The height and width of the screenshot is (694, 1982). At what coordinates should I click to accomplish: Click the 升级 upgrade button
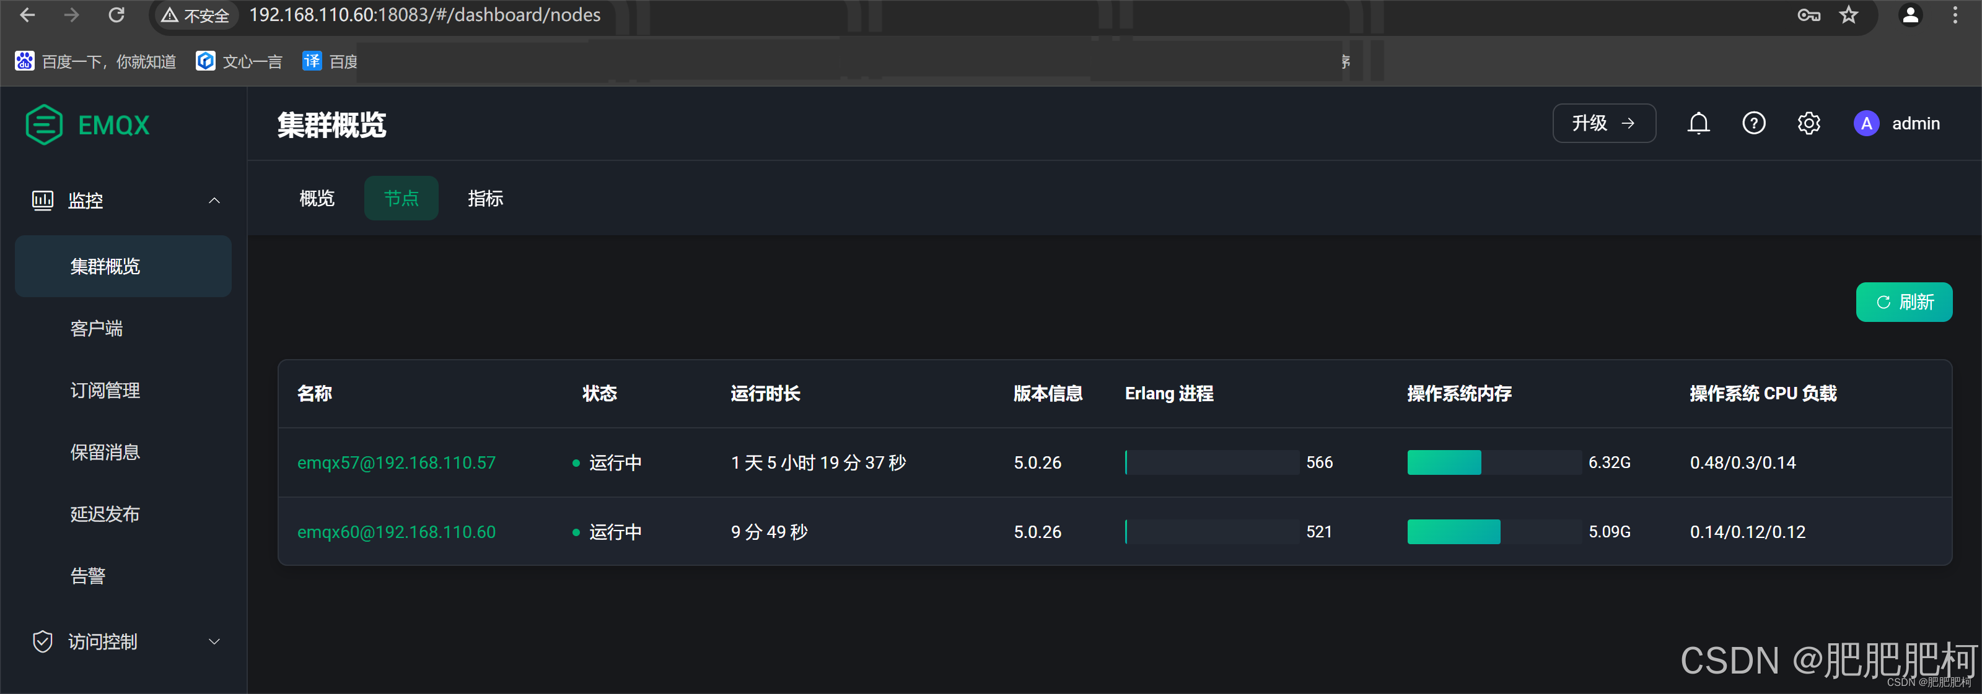[x=1603, y=123]
